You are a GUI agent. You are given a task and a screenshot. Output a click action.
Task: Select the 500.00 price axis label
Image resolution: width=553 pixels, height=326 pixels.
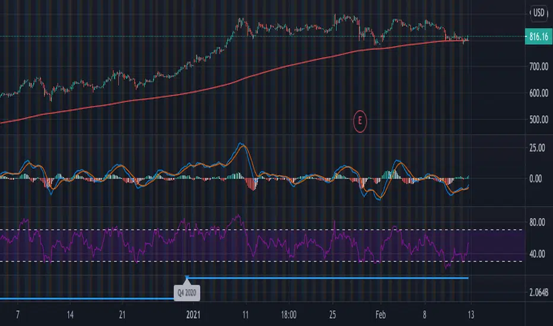tap(539, 120)
